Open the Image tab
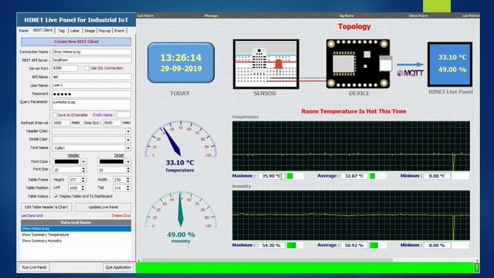Viewport: 494px width, 278px height. (x=90, y=31)
